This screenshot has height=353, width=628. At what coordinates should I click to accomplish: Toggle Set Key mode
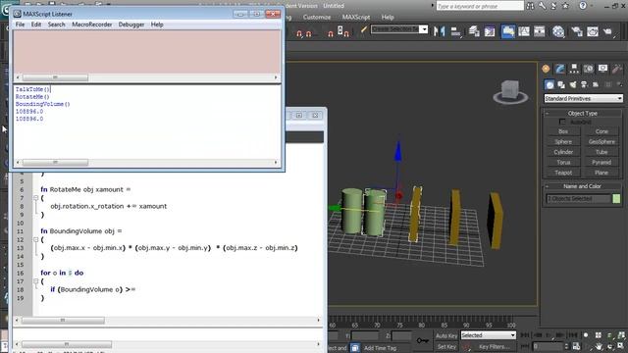(x=446, y=346)
